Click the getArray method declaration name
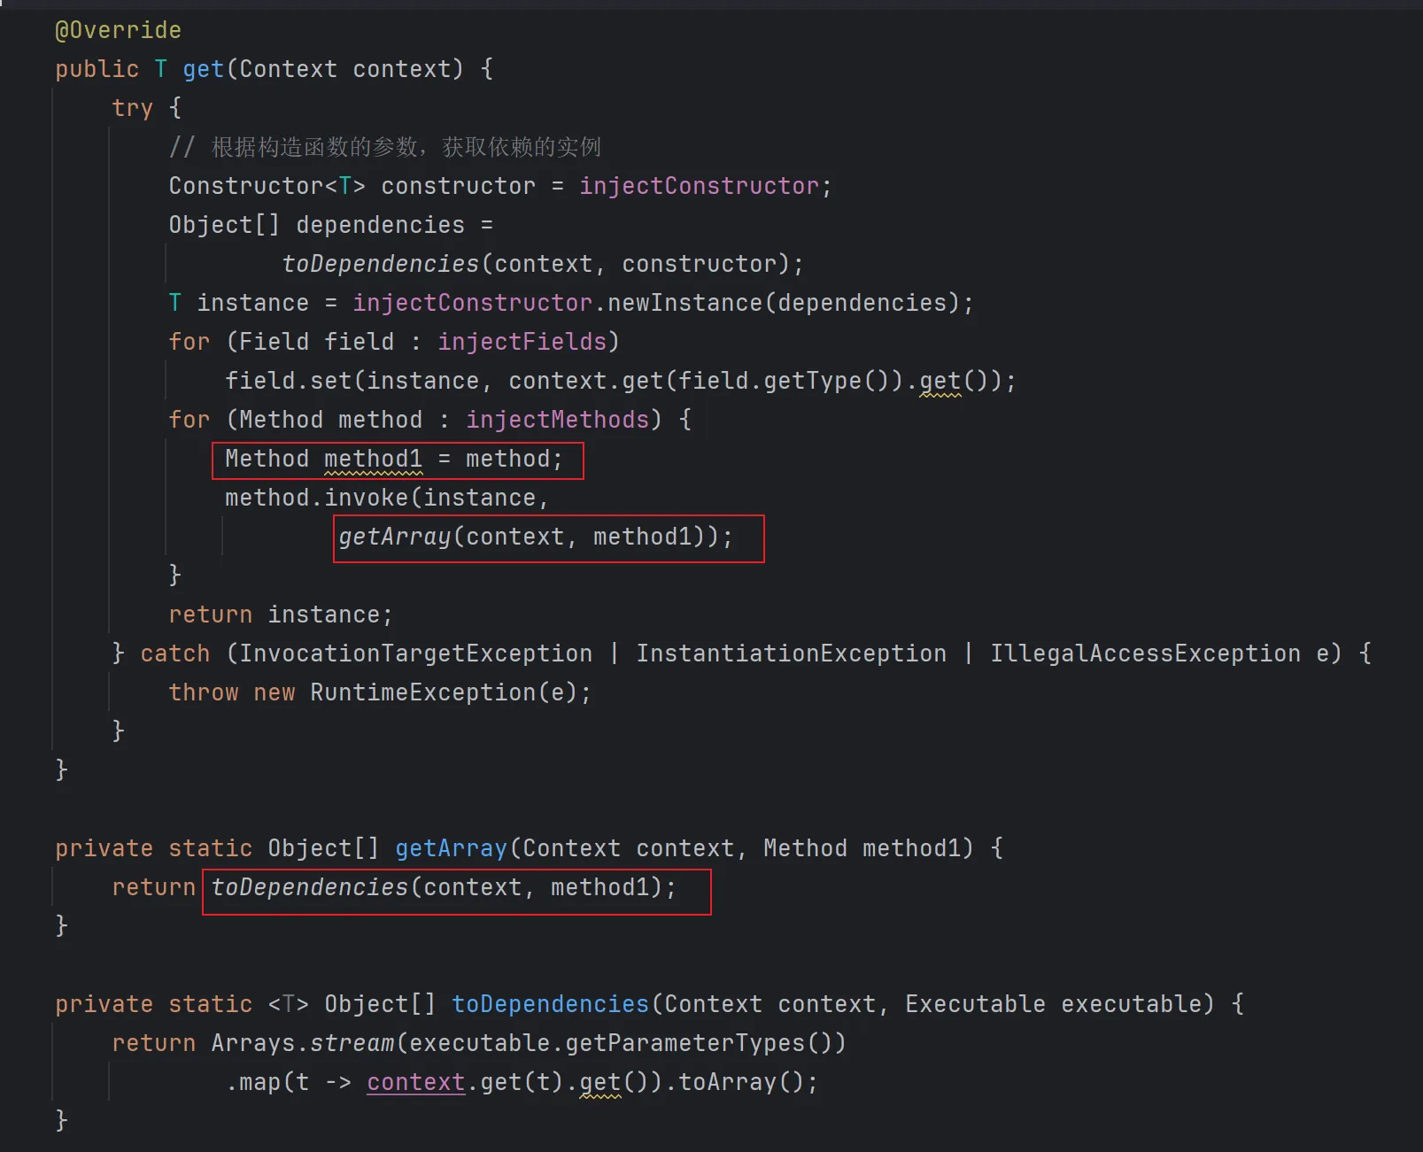This screenshot has width=1423, height=1152. 451,848
